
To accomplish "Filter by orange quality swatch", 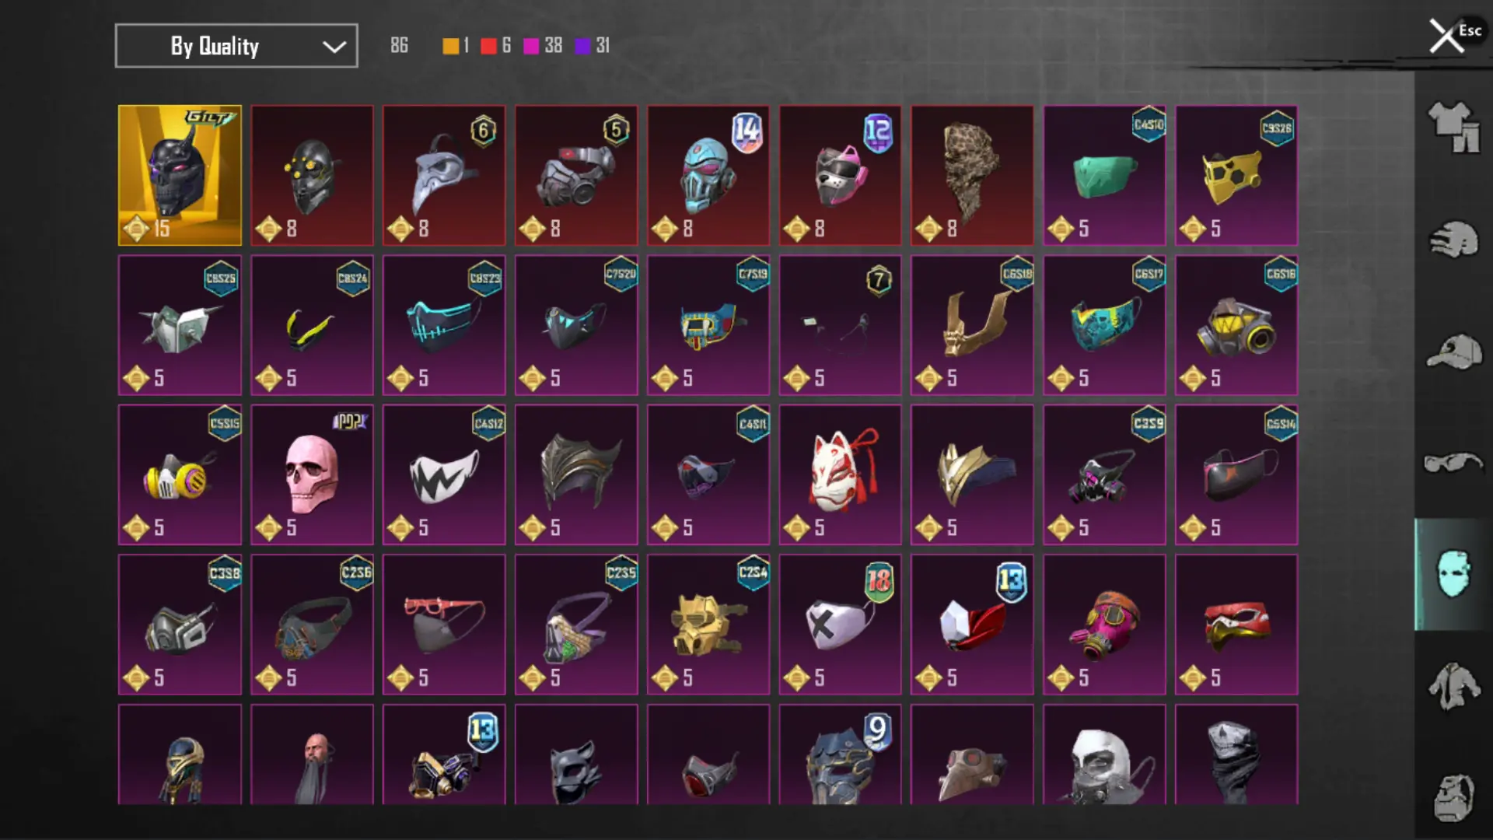I will pos(451,46).
